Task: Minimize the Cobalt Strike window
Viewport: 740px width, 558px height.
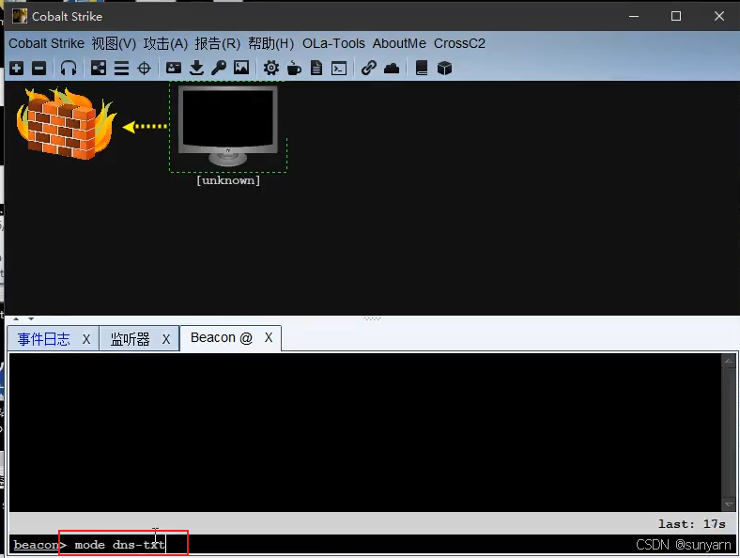Action: pyautogui.click(x=634, y=17)
